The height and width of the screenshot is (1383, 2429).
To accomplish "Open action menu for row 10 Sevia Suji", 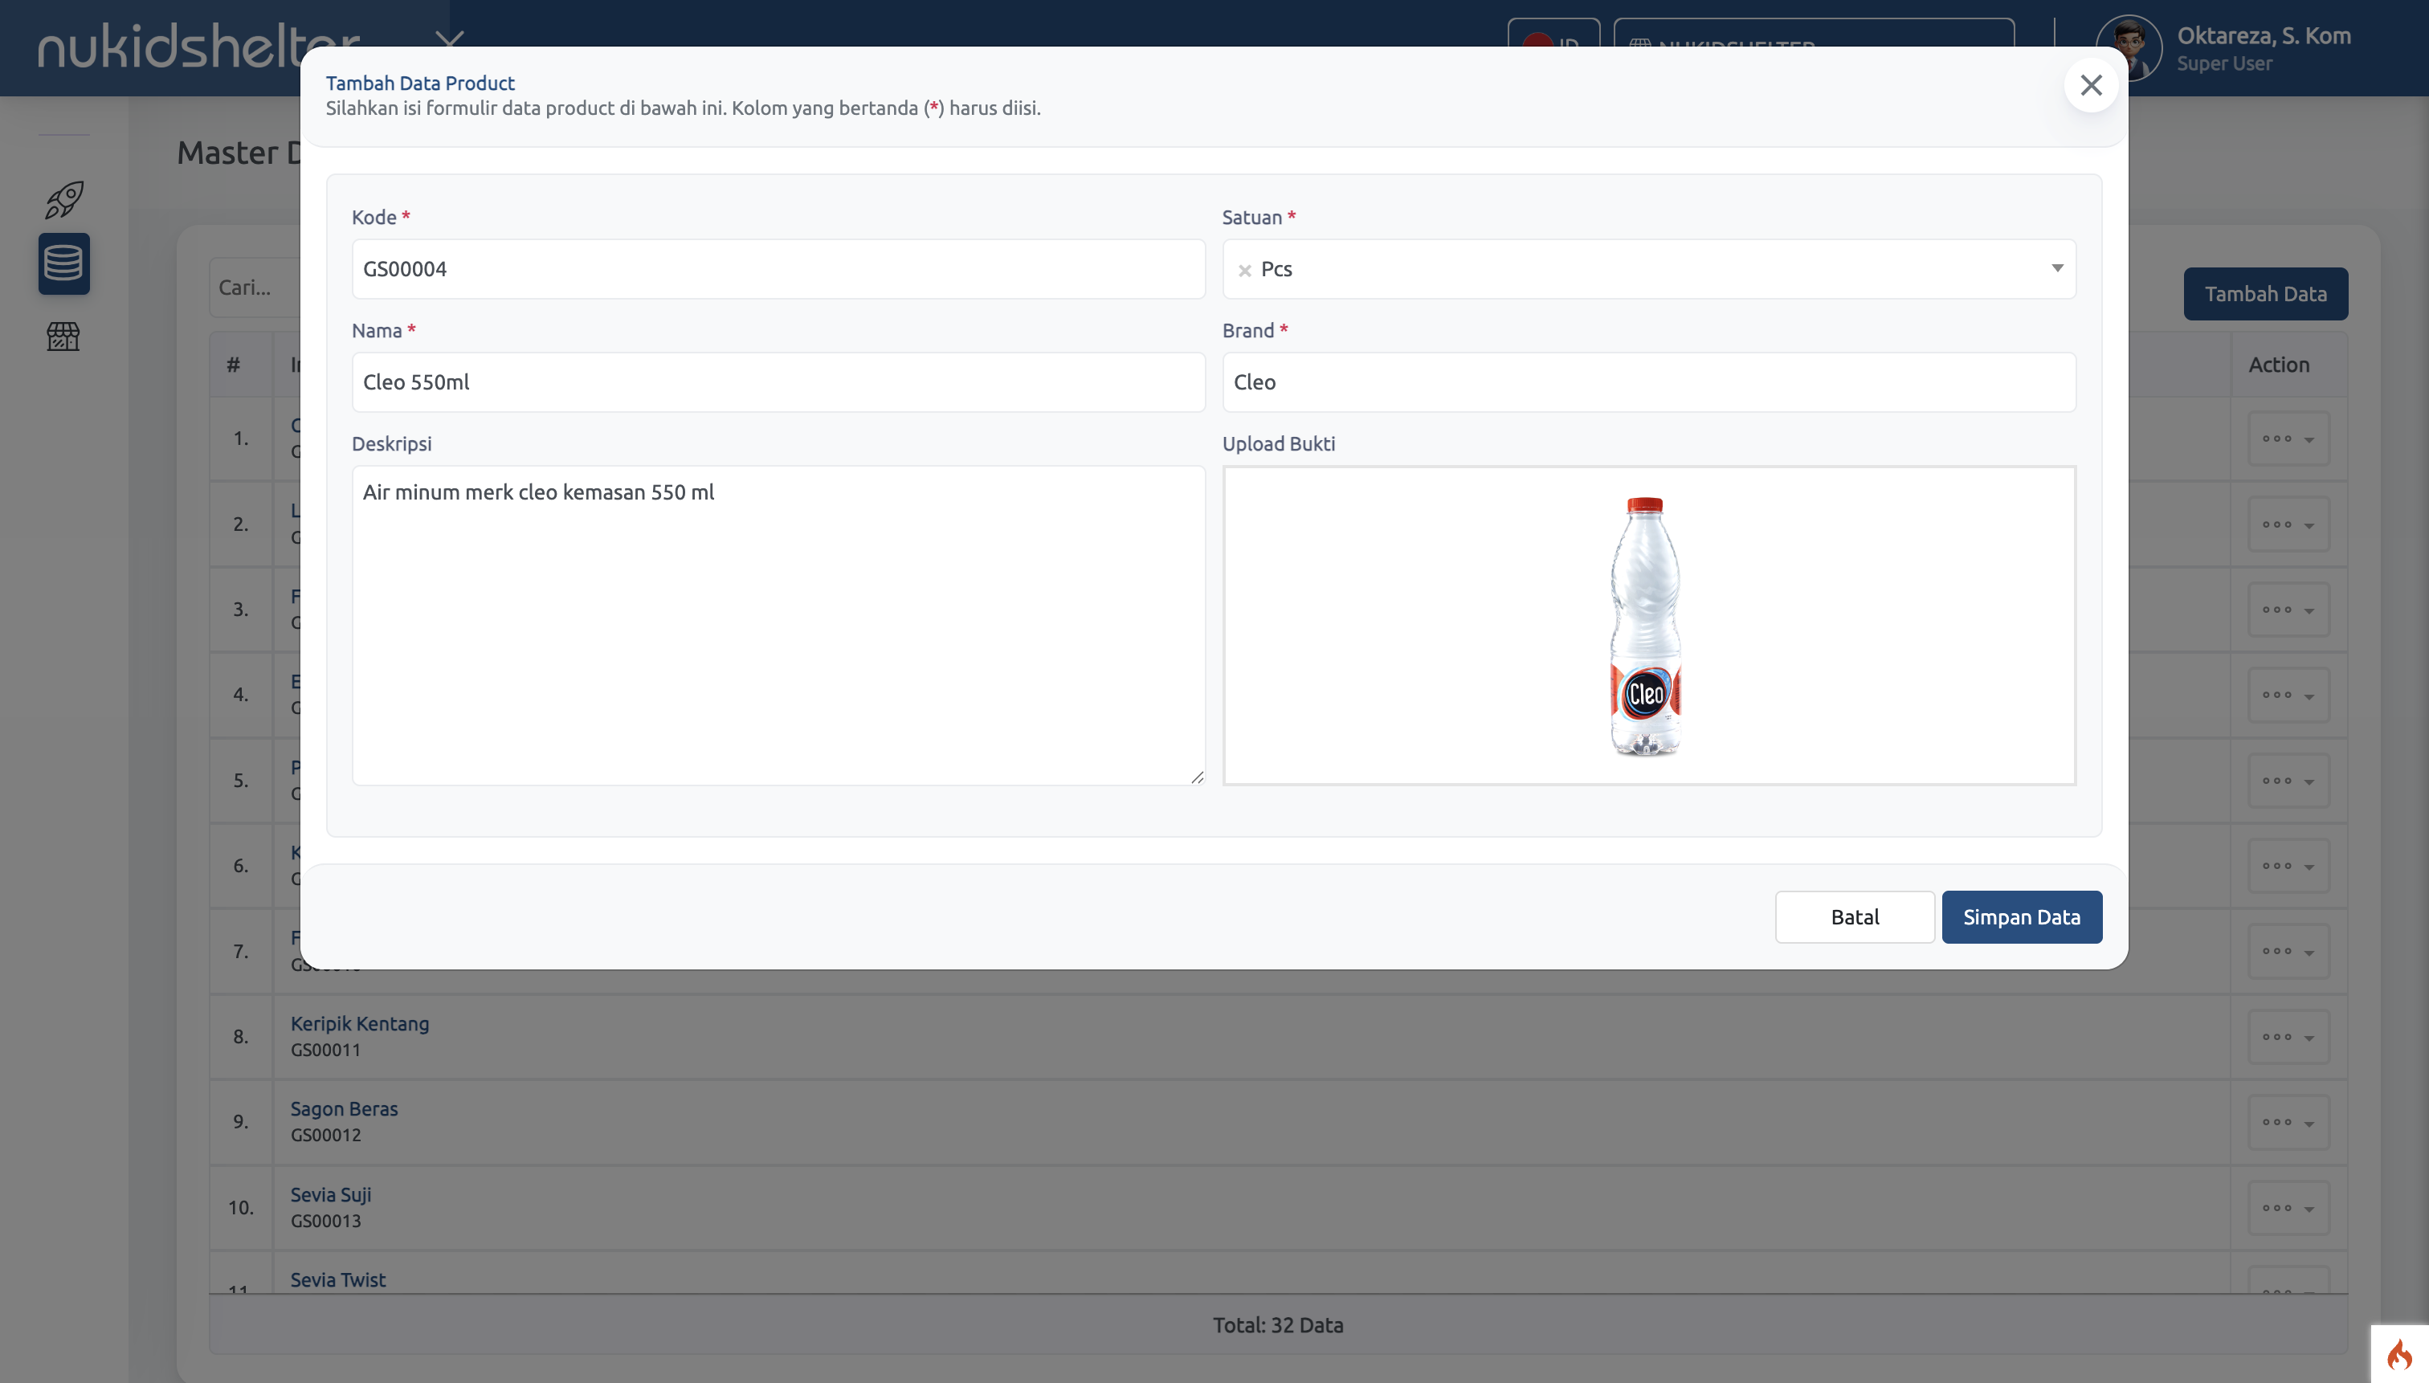I will click(2288, 1207).
